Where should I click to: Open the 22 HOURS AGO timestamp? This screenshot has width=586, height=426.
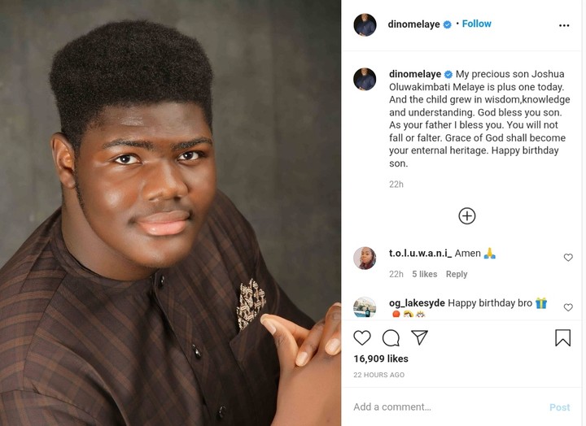[378, 375]
